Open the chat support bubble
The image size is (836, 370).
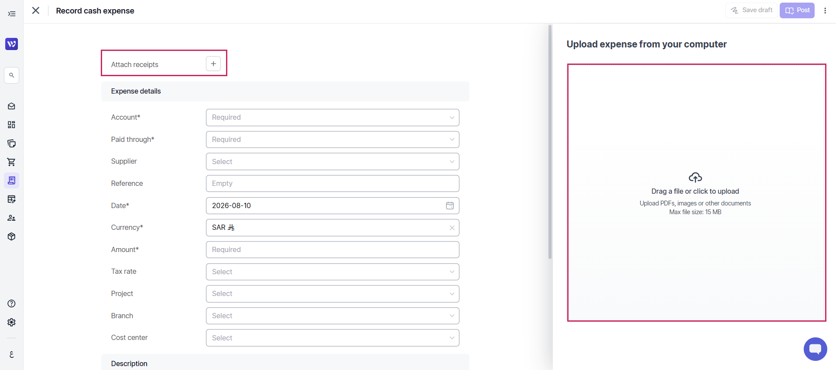pos(815,349)
